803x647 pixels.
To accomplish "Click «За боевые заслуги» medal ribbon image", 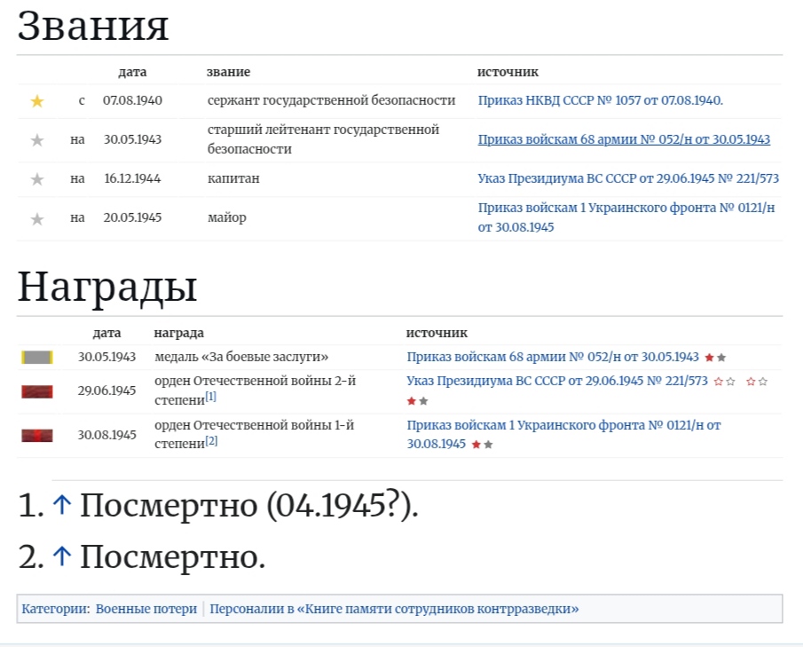I will (37, 358).
